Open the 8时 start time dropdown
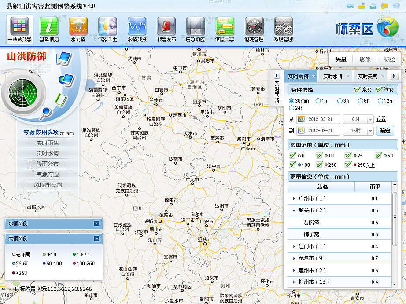 pyautogui.click(x=358, y=119)
